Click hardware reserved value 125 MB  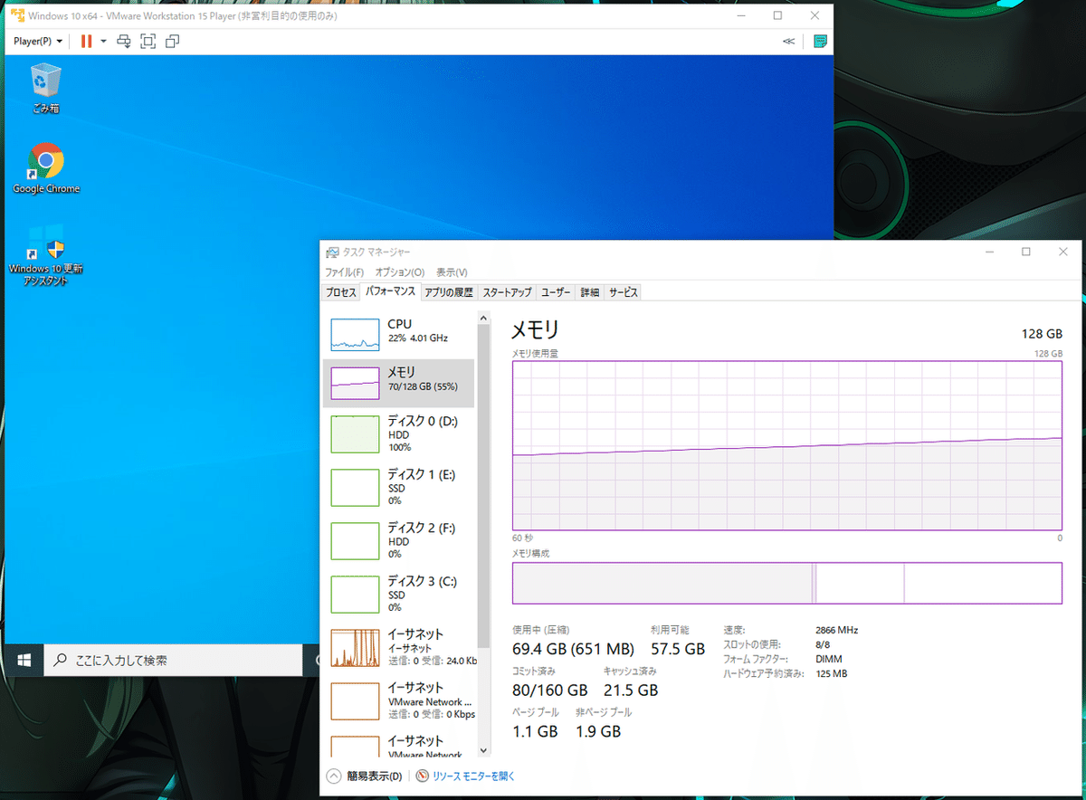click(831, 673)
